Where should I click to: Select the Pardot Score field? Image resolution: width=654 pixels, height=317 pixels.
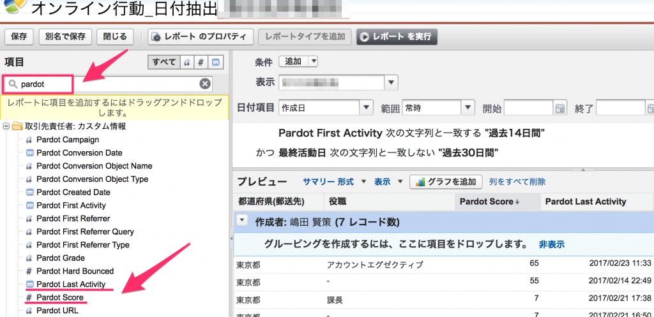pyautogui.click(x=59, y=297)
